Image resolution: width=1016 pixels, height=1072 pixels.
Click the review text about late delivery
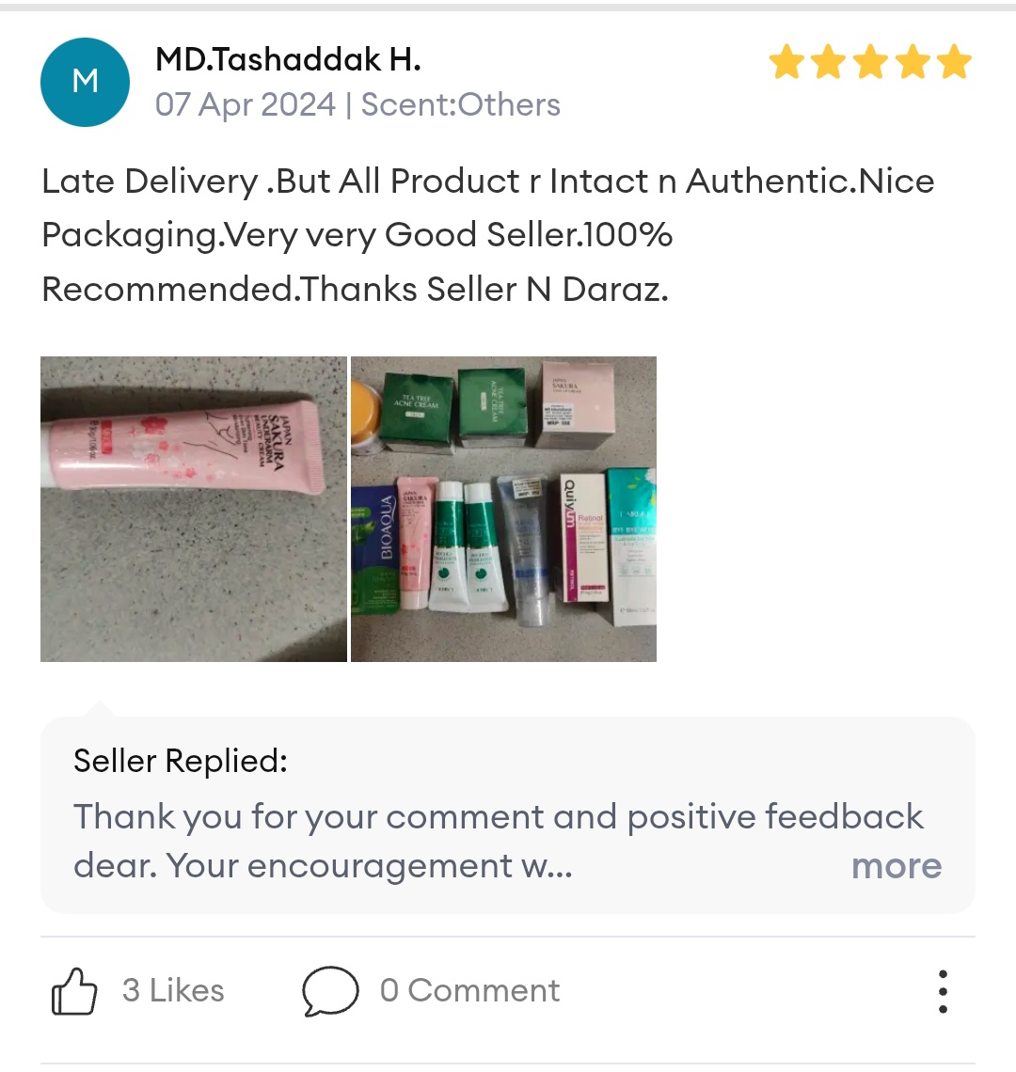tap(488, 235)
